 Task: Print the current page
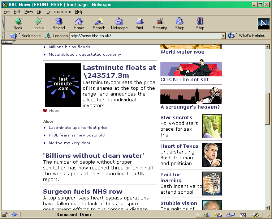click(139, 24)
